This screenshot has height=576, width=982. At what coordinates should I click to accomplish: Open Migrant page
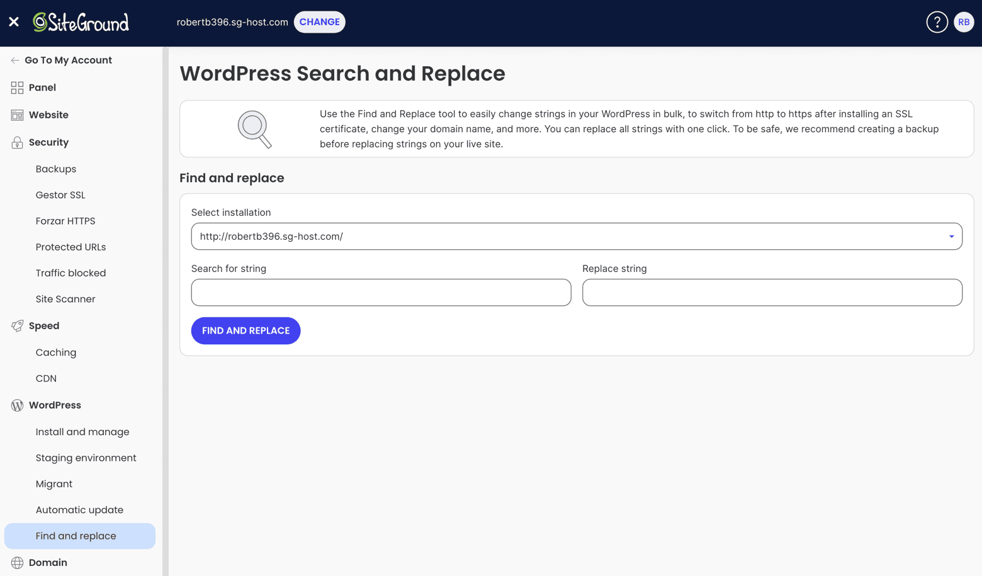(x=54, y=484)
